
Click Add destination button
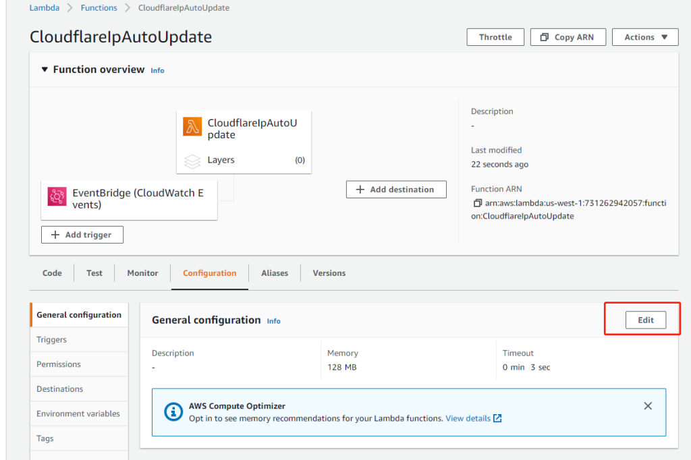396,190
